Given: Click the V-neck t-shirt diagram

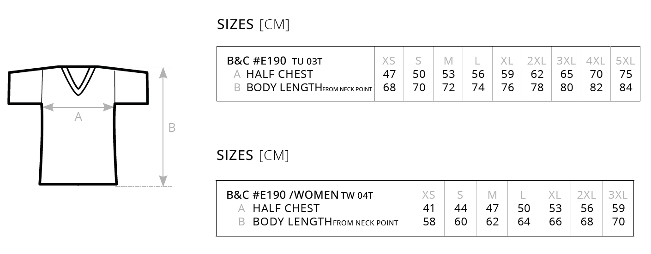Looking at the screenshot, I should [x=78, y=125].
